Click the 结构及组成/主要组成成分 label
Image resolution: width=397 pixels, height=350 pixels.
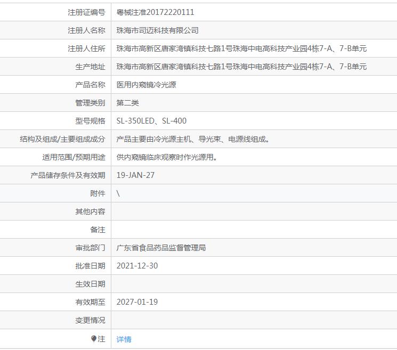[62, 139]
